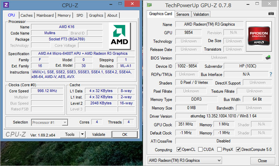
Task: Open the Processor #1 selection dropdown
Action: click(x=49, y=122)
